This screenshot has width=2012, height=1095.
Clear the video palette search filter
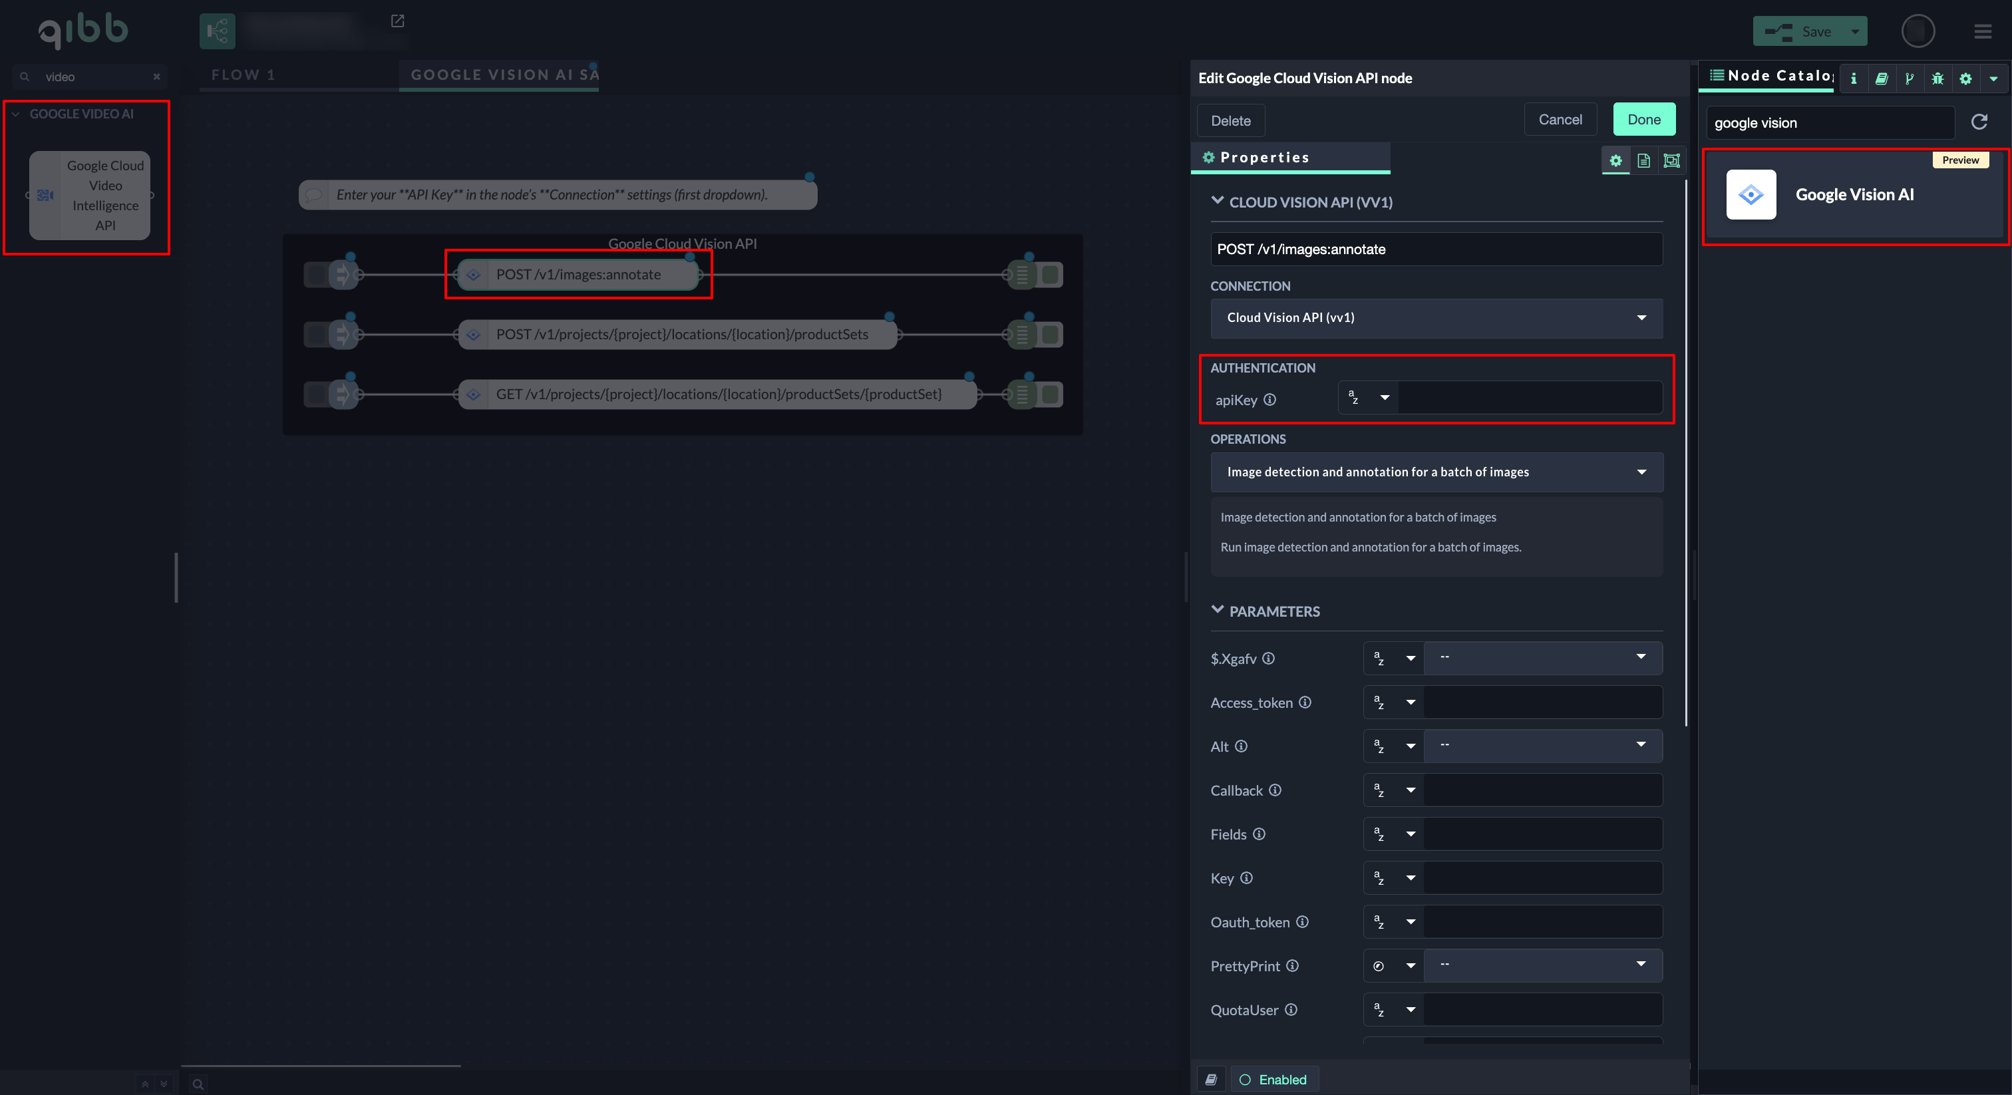156,77
